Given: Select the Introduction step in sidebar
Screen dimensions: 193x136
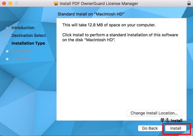Looking at the screenshot, I should [x=23, y=28].
